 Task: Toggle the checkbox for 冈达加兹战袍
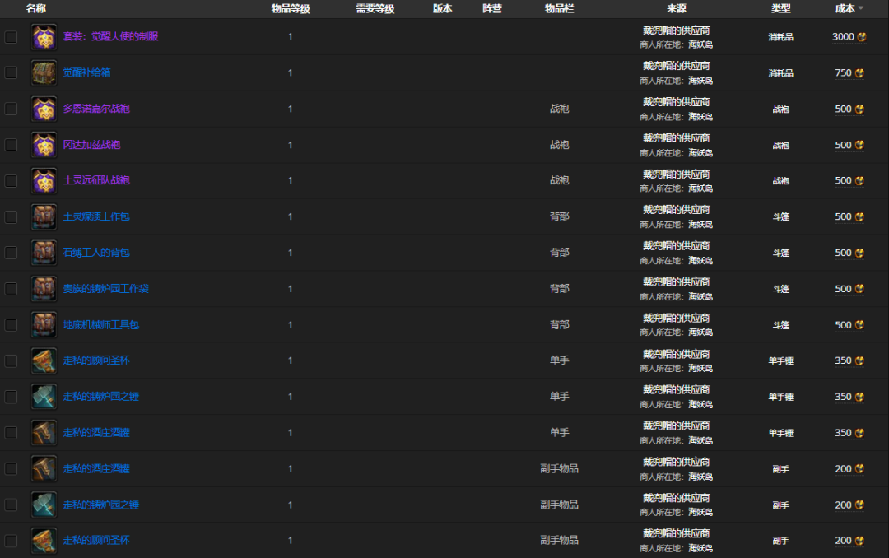click(11, 145)
